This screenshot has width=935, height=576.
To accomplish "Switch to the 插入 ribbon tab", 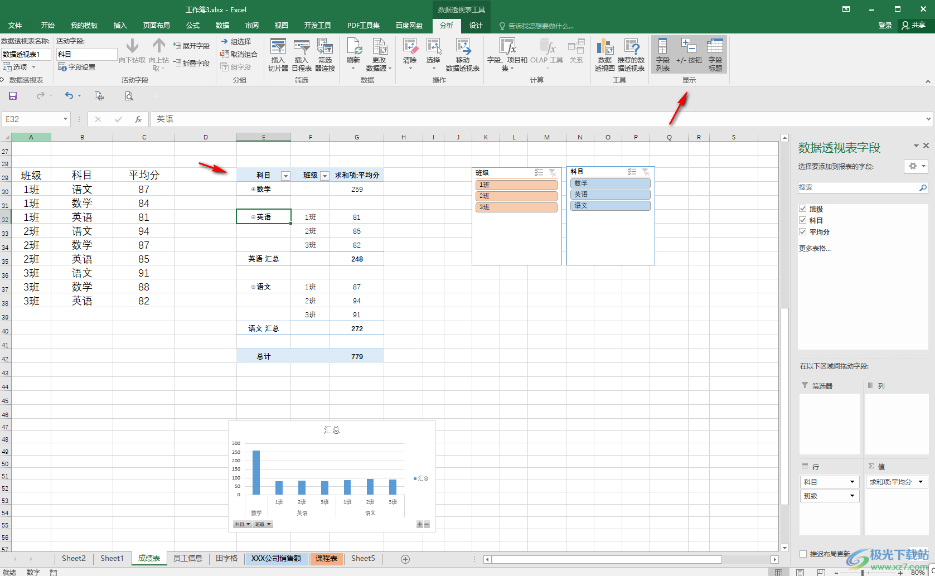I will coord(120,26).
